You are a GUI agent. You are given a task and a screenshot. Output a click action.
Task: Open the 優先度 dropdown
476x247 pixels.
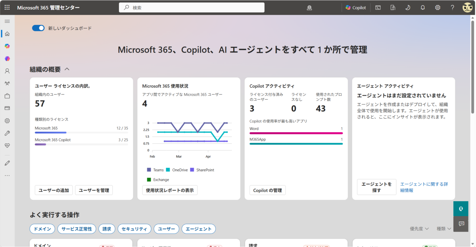coord(419,229)
